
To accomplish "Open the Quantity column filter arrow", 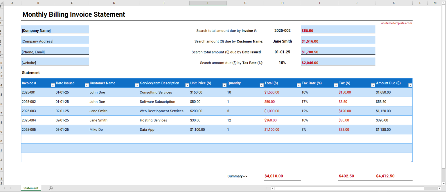I will pyautogui.click(x=262, y=85).
